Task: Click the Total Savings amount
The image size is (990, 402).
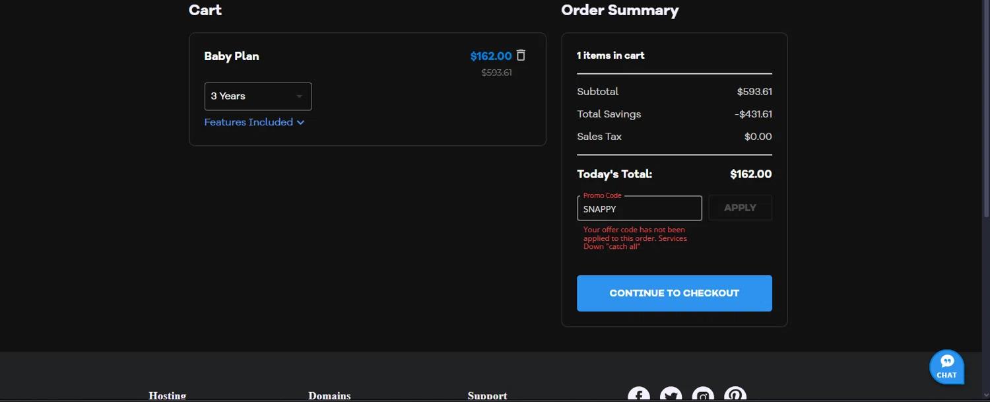Action: pos(753,114)
